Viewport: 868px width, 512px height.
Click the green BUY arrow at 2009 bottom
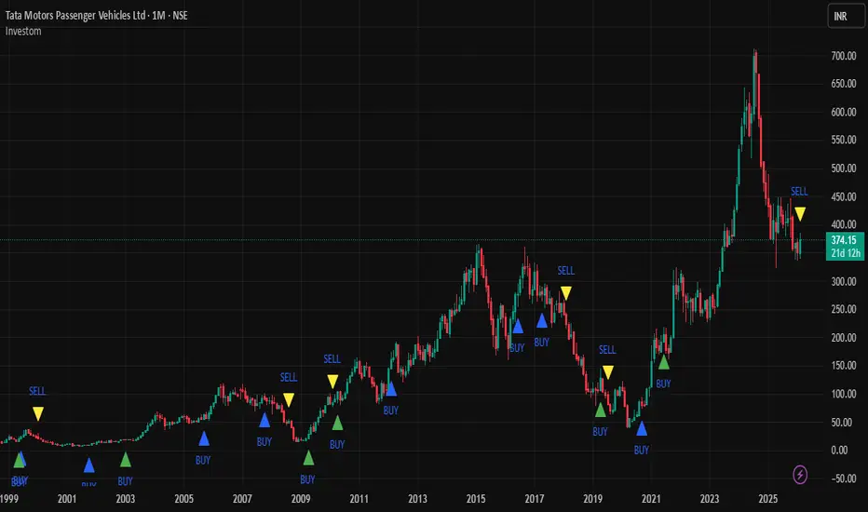click(x=308, y=458)
